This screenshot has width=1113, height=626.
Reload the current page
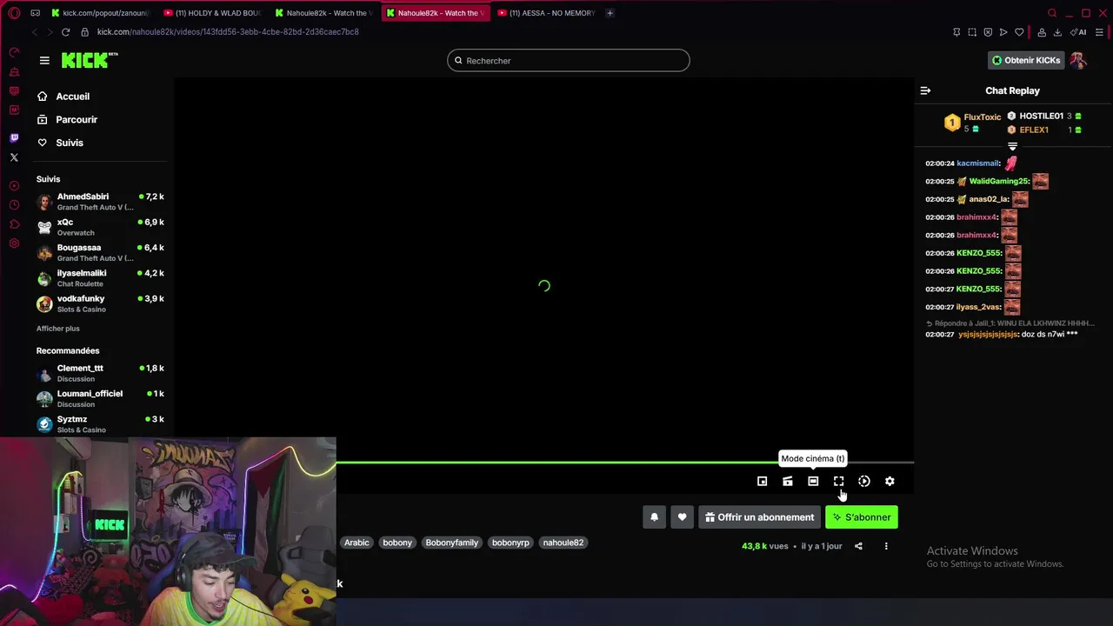tap(65, 32)
